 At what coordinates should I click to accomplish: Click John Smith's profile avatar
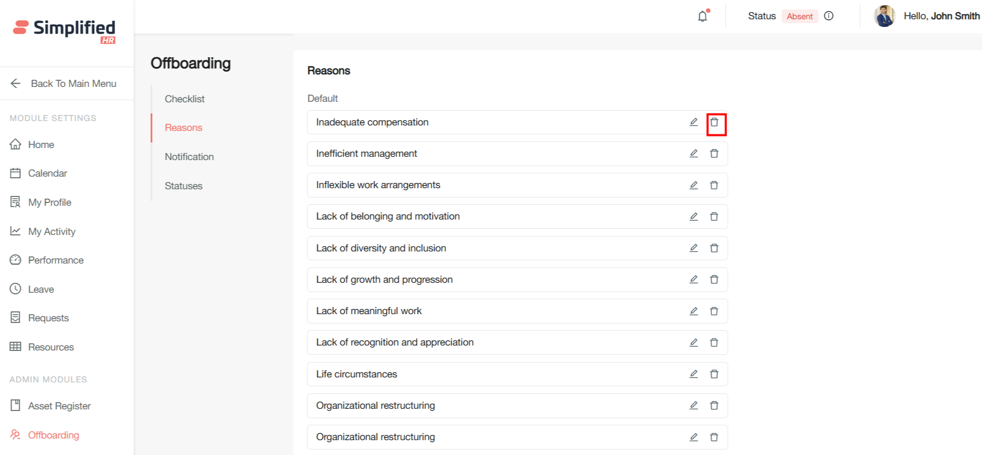tap(884, 16)
